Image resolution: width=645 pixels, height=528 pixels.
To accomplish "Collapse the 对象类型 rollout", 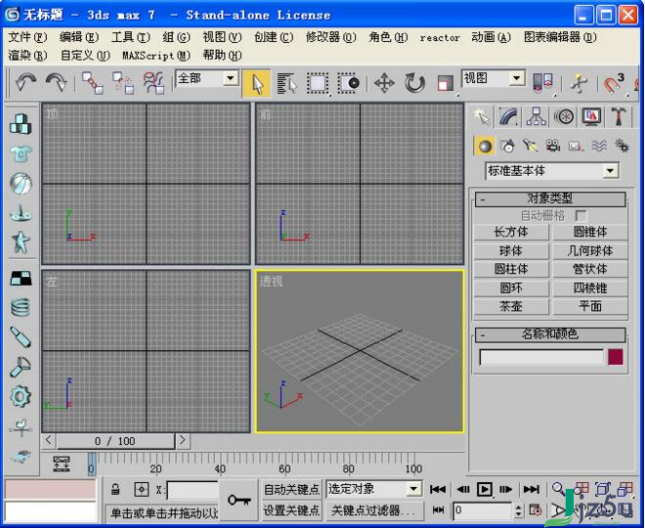I will (x=550, y=198).
